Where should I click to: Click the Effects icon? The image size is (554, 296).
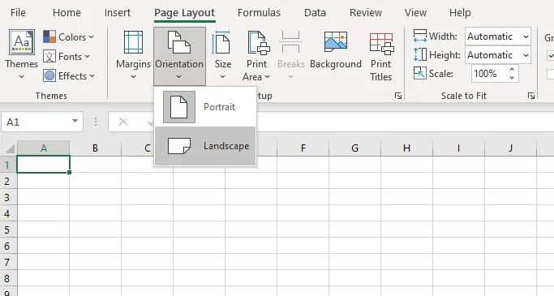[49, 76]
